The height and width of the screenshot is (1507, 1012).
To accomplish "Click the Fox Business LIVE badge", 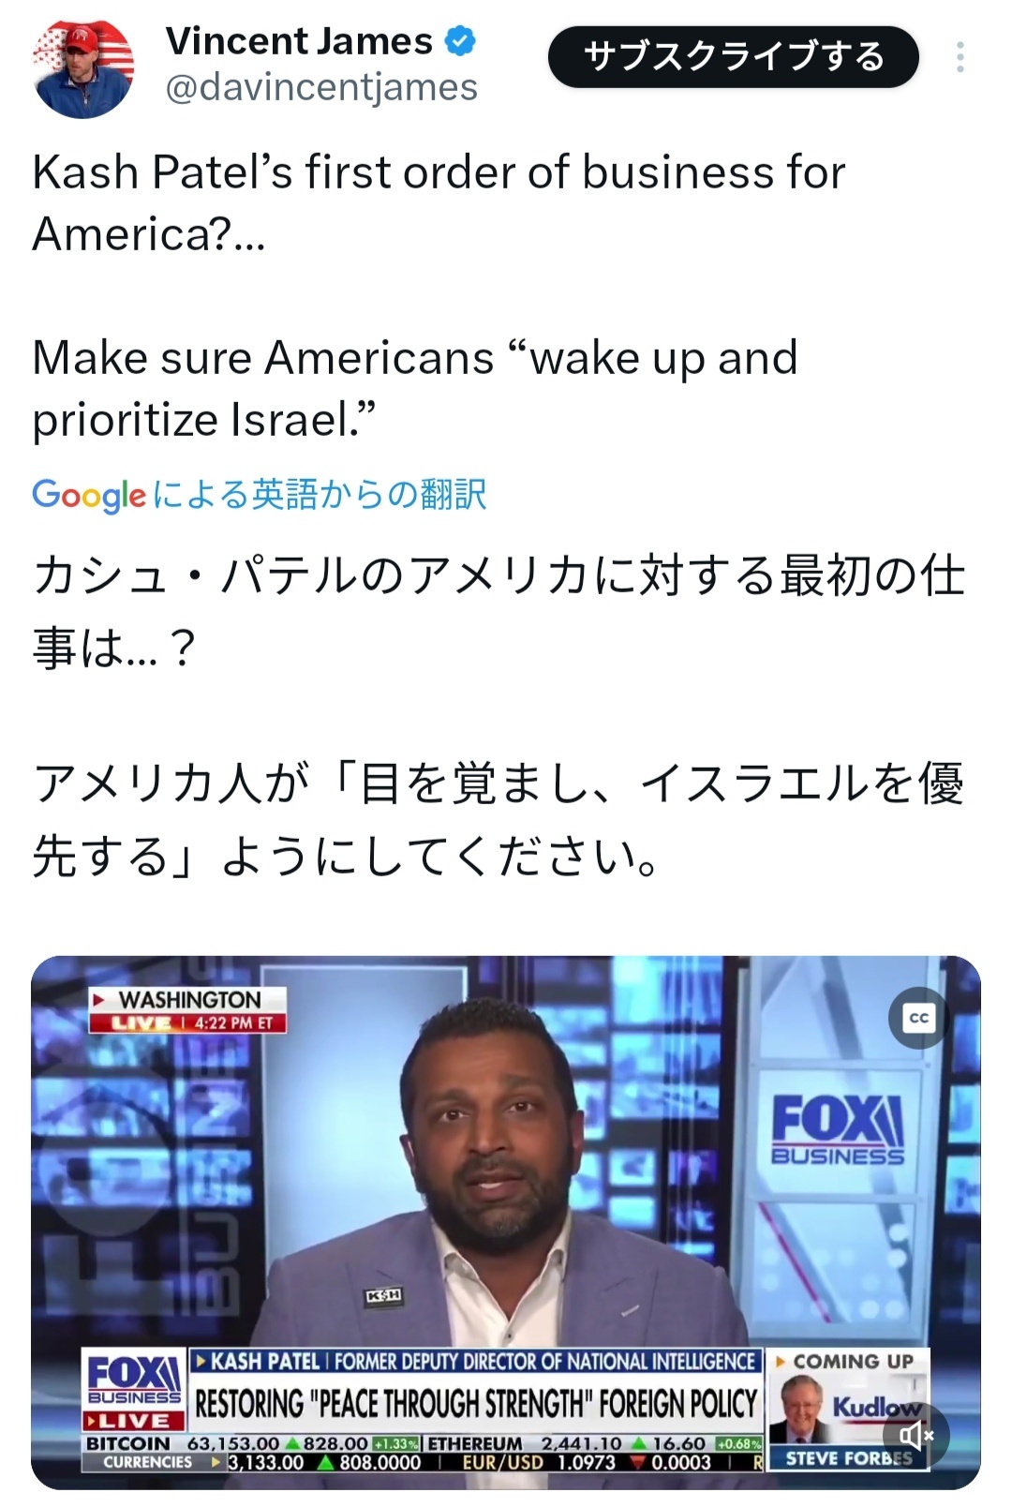I will coord(134,1391).
